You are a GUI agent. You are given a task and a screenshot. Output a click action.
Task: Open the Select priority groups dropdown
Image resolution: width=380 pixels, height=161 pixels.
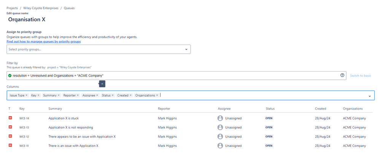pos(99,49)
